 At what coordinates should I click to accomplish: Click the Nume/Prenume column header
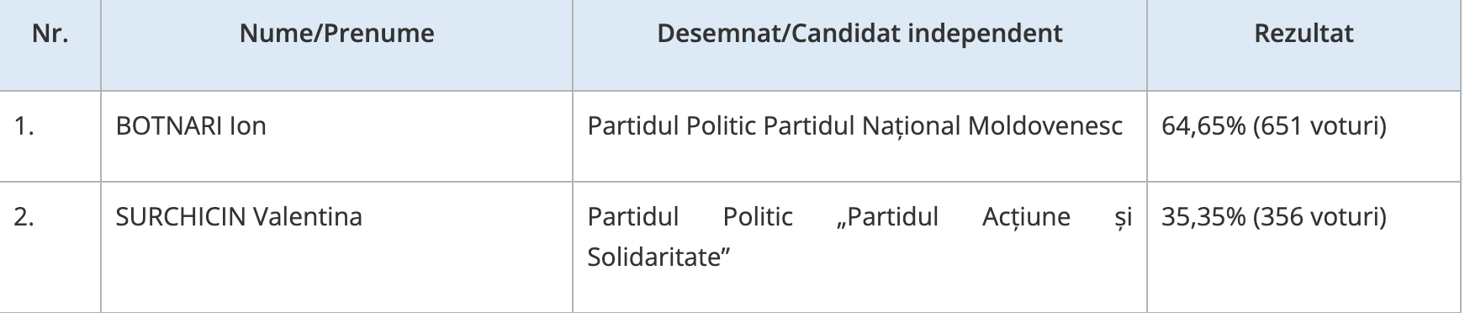pos(337,34)
